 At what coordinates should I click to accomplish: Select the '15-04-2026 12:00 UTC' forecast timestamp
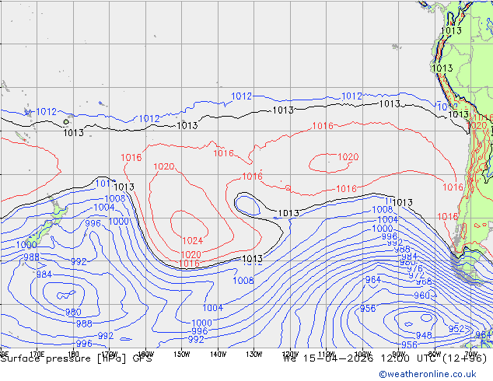pos(372,358)
